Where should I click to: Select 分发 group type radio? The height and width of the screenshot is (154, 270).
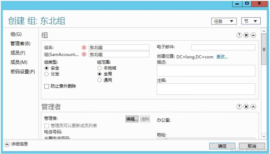pos(46,74)
